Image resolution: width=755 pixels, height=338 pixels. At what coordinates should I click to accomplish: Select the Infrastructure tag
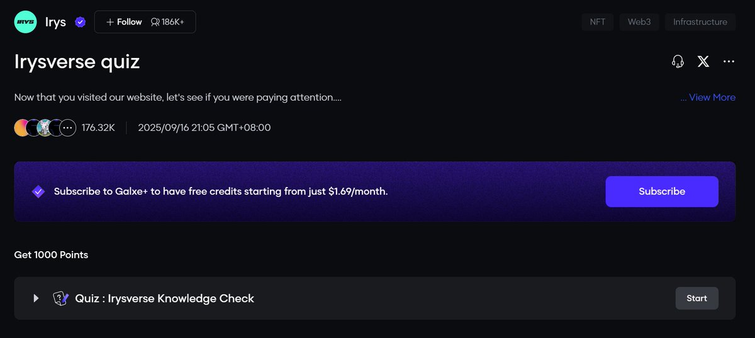pos(700,22)
